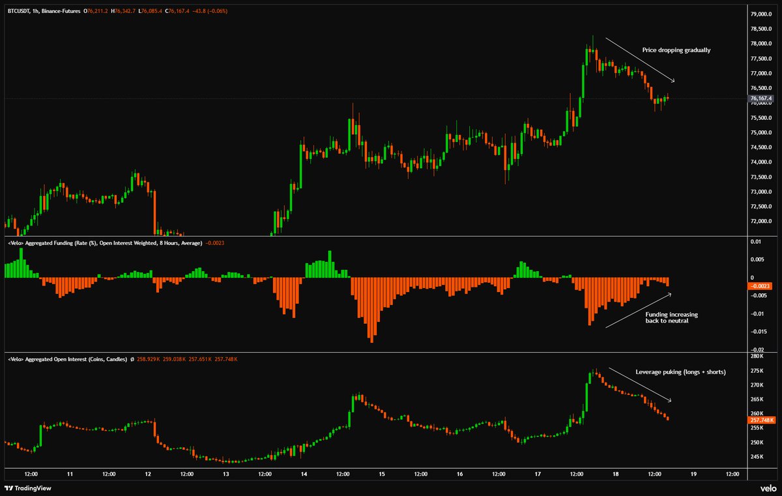The width and height of the screenshot is (782, 496).
Task: Click date label 15 on time axis
Action: coord(381,474)
